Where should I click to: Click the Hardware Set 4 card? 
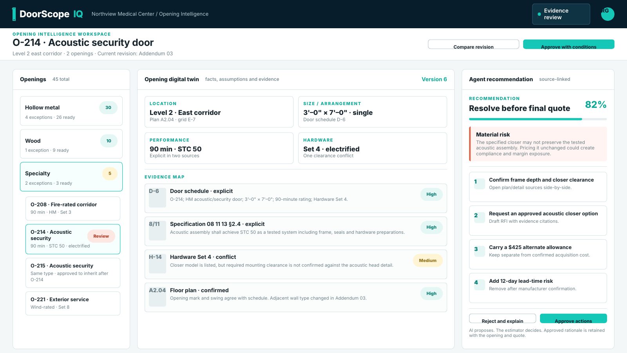(x=373, y=148)
